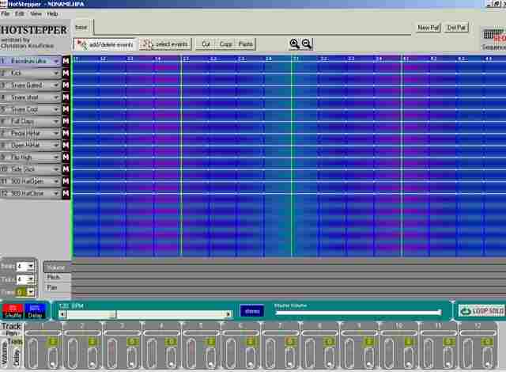
Task: Zoom in on the pattern grid
Action: point(294,44)
